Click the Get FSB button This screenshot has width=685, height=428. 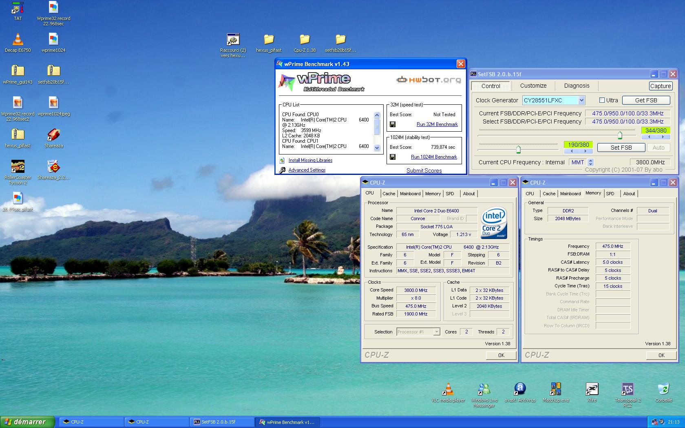click(x=646, y=100)
